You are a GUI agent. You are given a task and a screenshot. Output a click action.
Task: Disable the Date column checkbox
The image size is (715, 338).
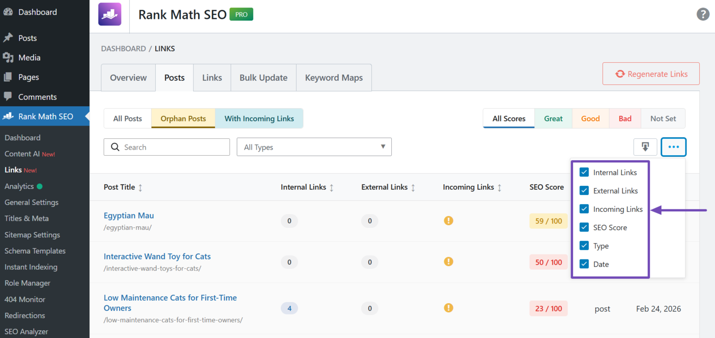click(x=584, y=264)
